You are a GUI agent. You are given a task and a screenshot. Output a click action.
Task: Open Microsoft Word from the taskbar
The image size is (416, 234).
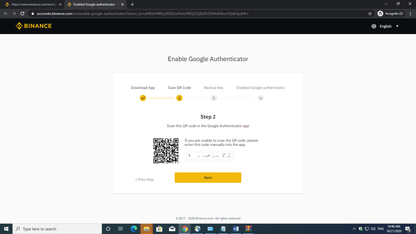(236, 229)
